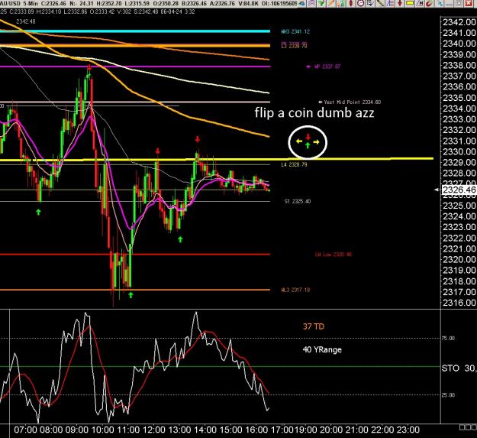Click the red sell arrow above 14:00 candle
The width and height of the screenshot is (477, 438).
click(198, 139)
